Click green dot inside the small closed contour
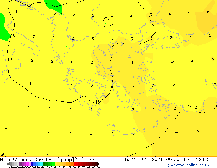Viewport: 217px width, 168px height. (x=106, y=23)
